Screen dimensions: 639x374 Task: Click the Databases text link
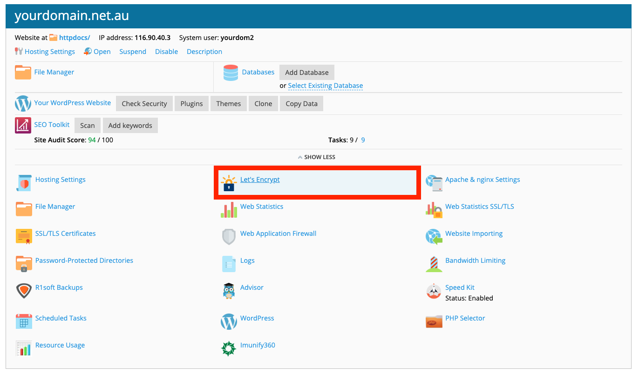point(258,72)
